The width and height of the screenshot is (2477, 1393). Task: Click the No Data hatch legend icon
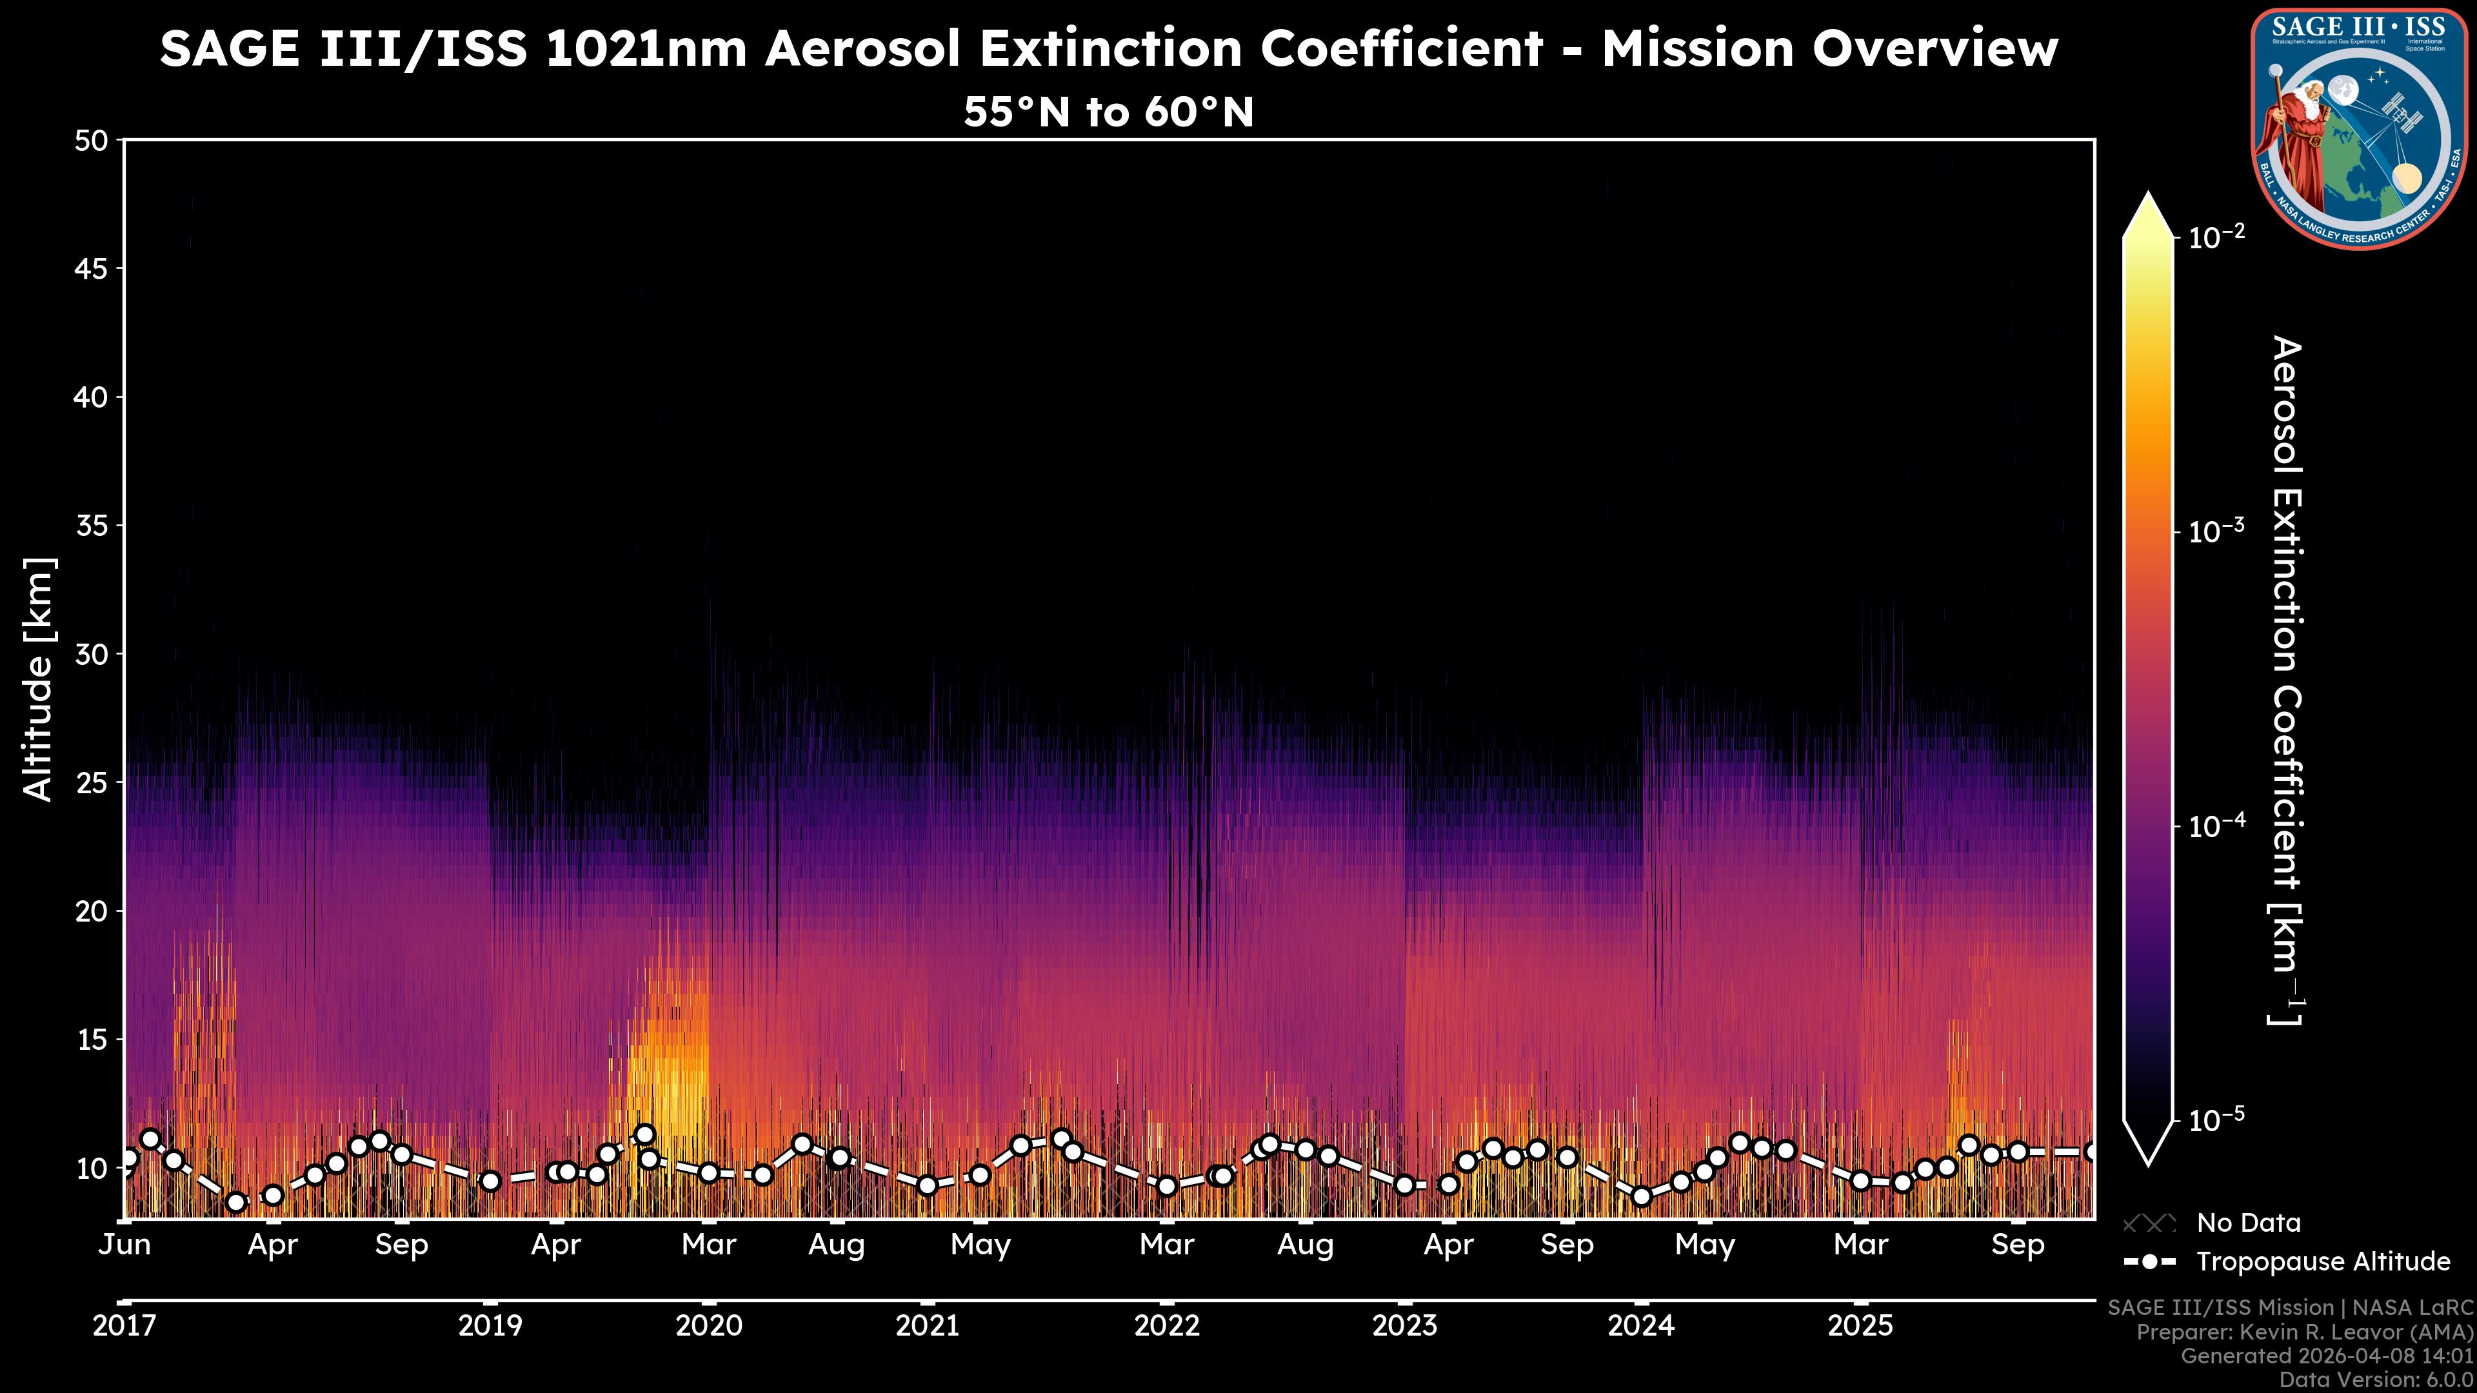click(x=2148, y=1223)
